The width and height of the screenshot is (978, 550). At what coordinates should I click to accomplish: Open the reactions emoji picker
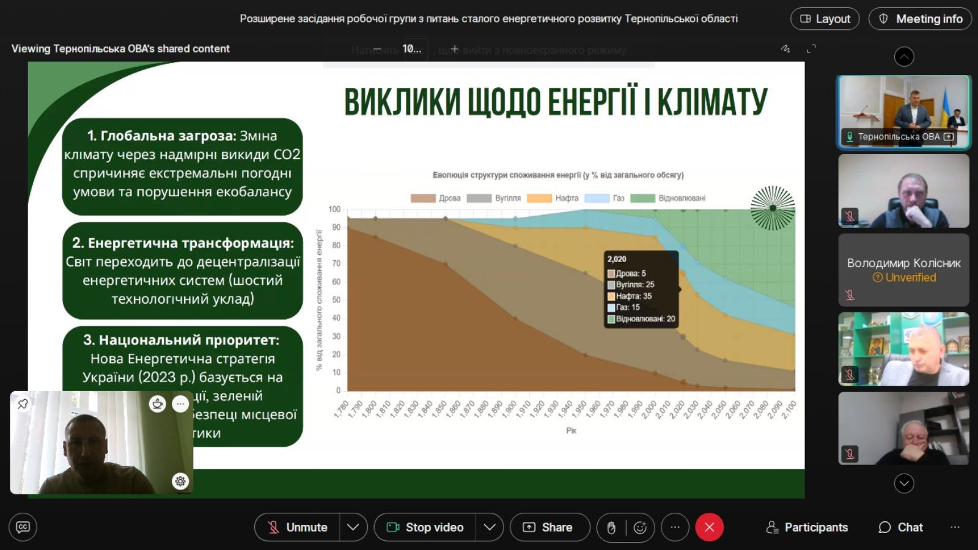coord(640,527)
